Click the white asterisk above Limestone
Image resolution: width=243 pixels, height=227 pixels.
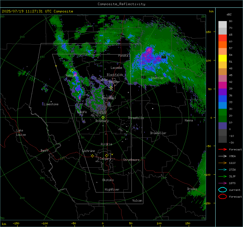[51, 102]
